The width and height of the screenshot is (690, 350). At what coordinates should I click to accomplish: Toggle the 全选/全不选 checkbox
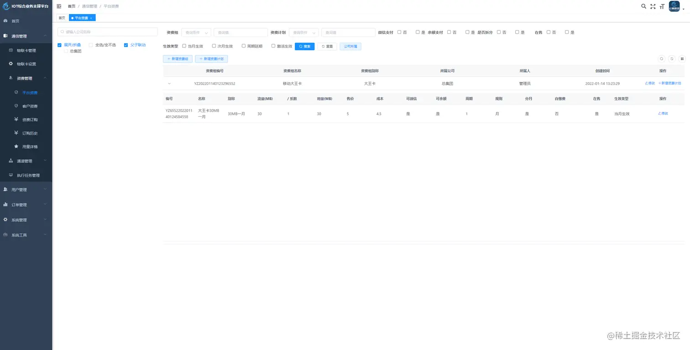point(91,45)
